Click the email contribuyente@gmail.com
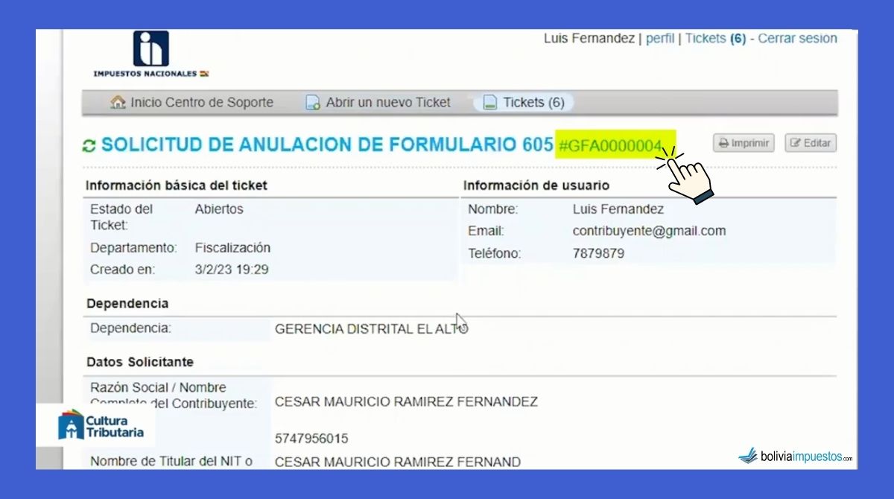Image resolution: width=894 pixels, height=499 pixels. coord(649,231)
